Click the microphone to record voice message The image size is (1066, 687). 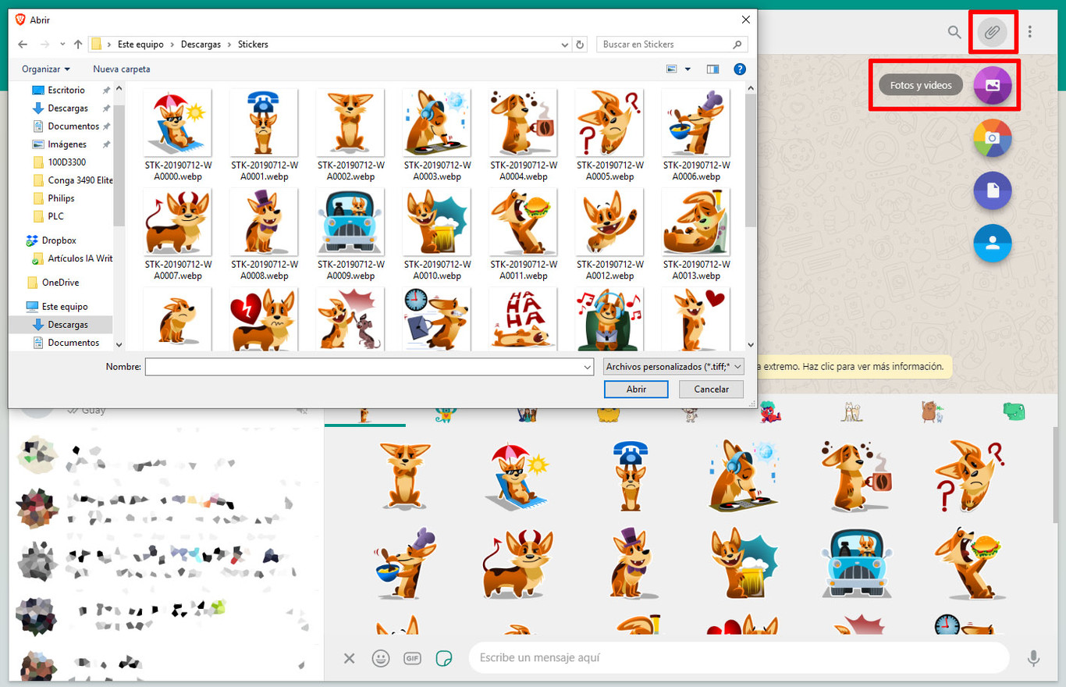1035,658
